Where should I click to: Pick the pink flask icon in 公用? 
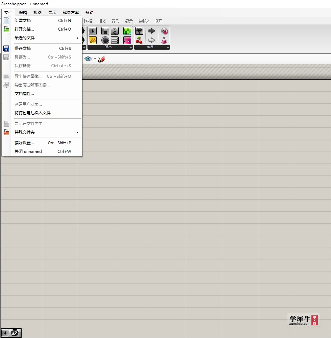(164, 40)
